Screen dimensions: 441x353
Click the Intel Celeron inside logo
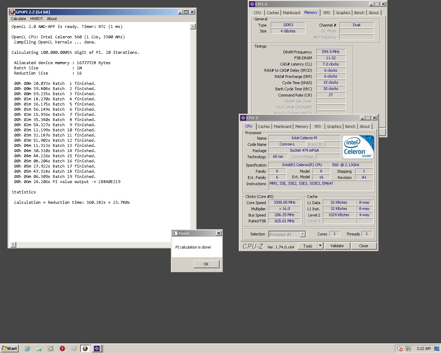358,147
